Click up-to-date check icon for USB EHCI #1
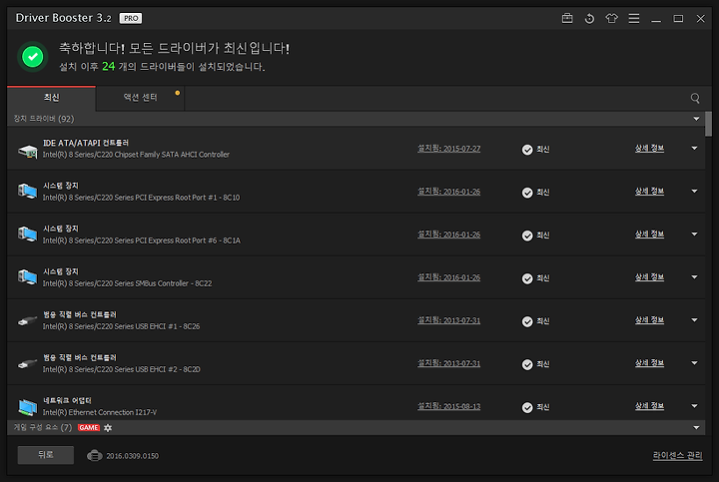Screen dimensions: 719x482 coord(527,321)
